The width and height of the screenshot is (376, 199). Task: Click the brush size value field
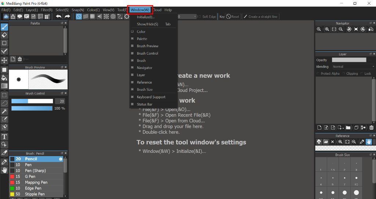point(60,101)
